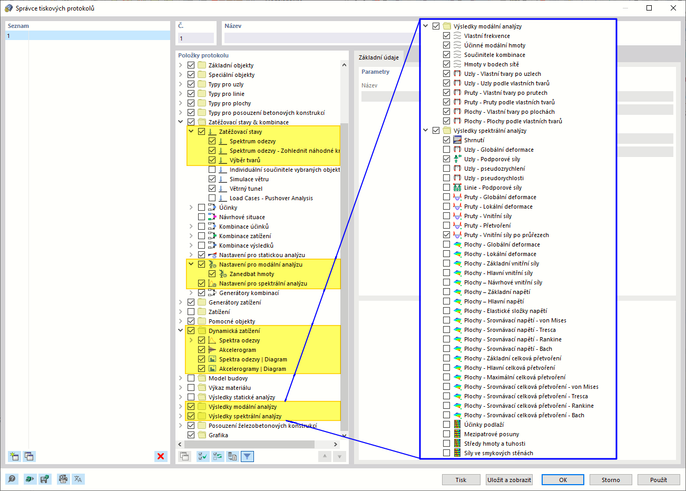Click the Nastavení pro statickou analýzu gear icon
The height and width of the screenshot is (491, 686).
212,255
